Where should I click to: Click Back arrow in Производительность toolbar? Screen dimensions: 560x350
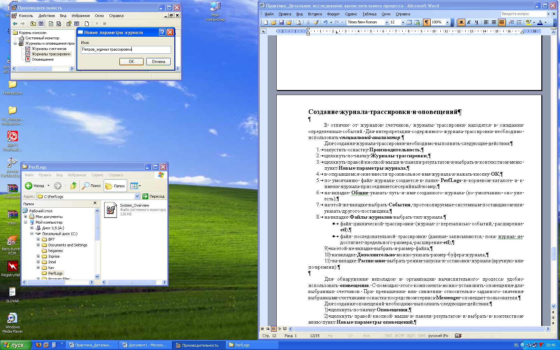(15, 24)
